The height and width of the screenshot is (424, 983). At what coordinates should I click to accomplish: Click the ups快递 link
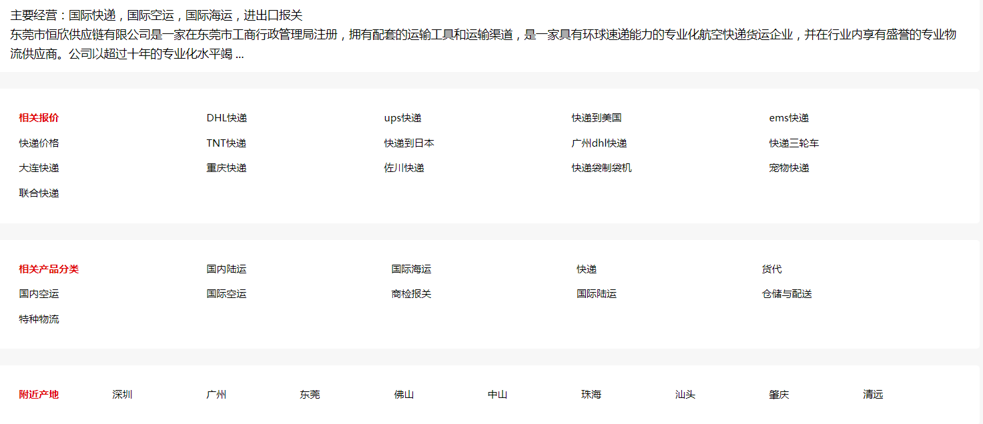(x=402, y=118)
